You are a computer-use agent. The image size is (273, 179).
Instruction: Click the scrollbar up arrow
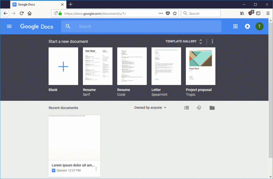pos(270,21)
